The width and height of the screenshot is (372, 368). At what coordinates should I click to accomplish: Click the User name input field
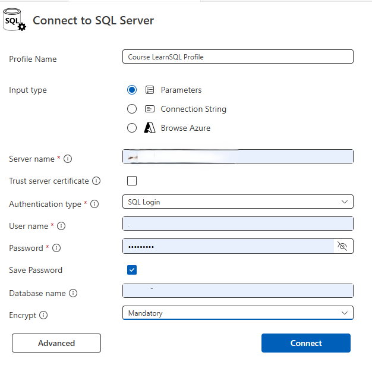[x=238, y=224]
